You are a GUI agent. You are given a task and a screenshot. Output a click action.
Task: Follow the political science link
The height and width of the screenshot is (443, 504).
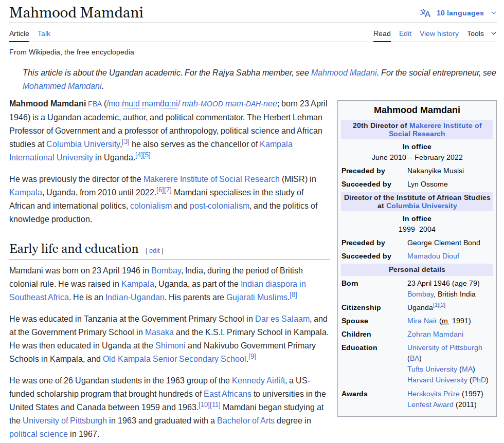pyautogui.click(x=39, y=434)
